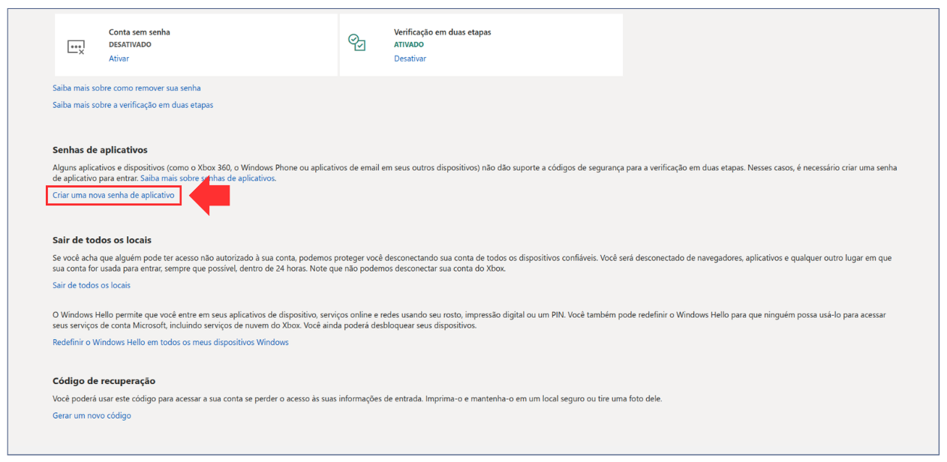Click the passwordless account icon
This screenshot has height=462, width=947.
click(76, 46)
